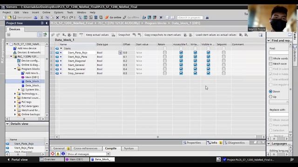Viewport: 298px width, 167px height.
Task: Open the Options menu
Action: (59, 13)
